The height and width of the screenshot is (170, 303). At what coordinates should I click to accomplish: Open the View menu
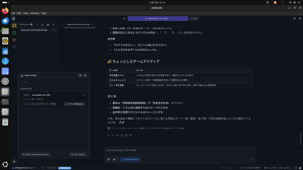[x=26, y=13]
